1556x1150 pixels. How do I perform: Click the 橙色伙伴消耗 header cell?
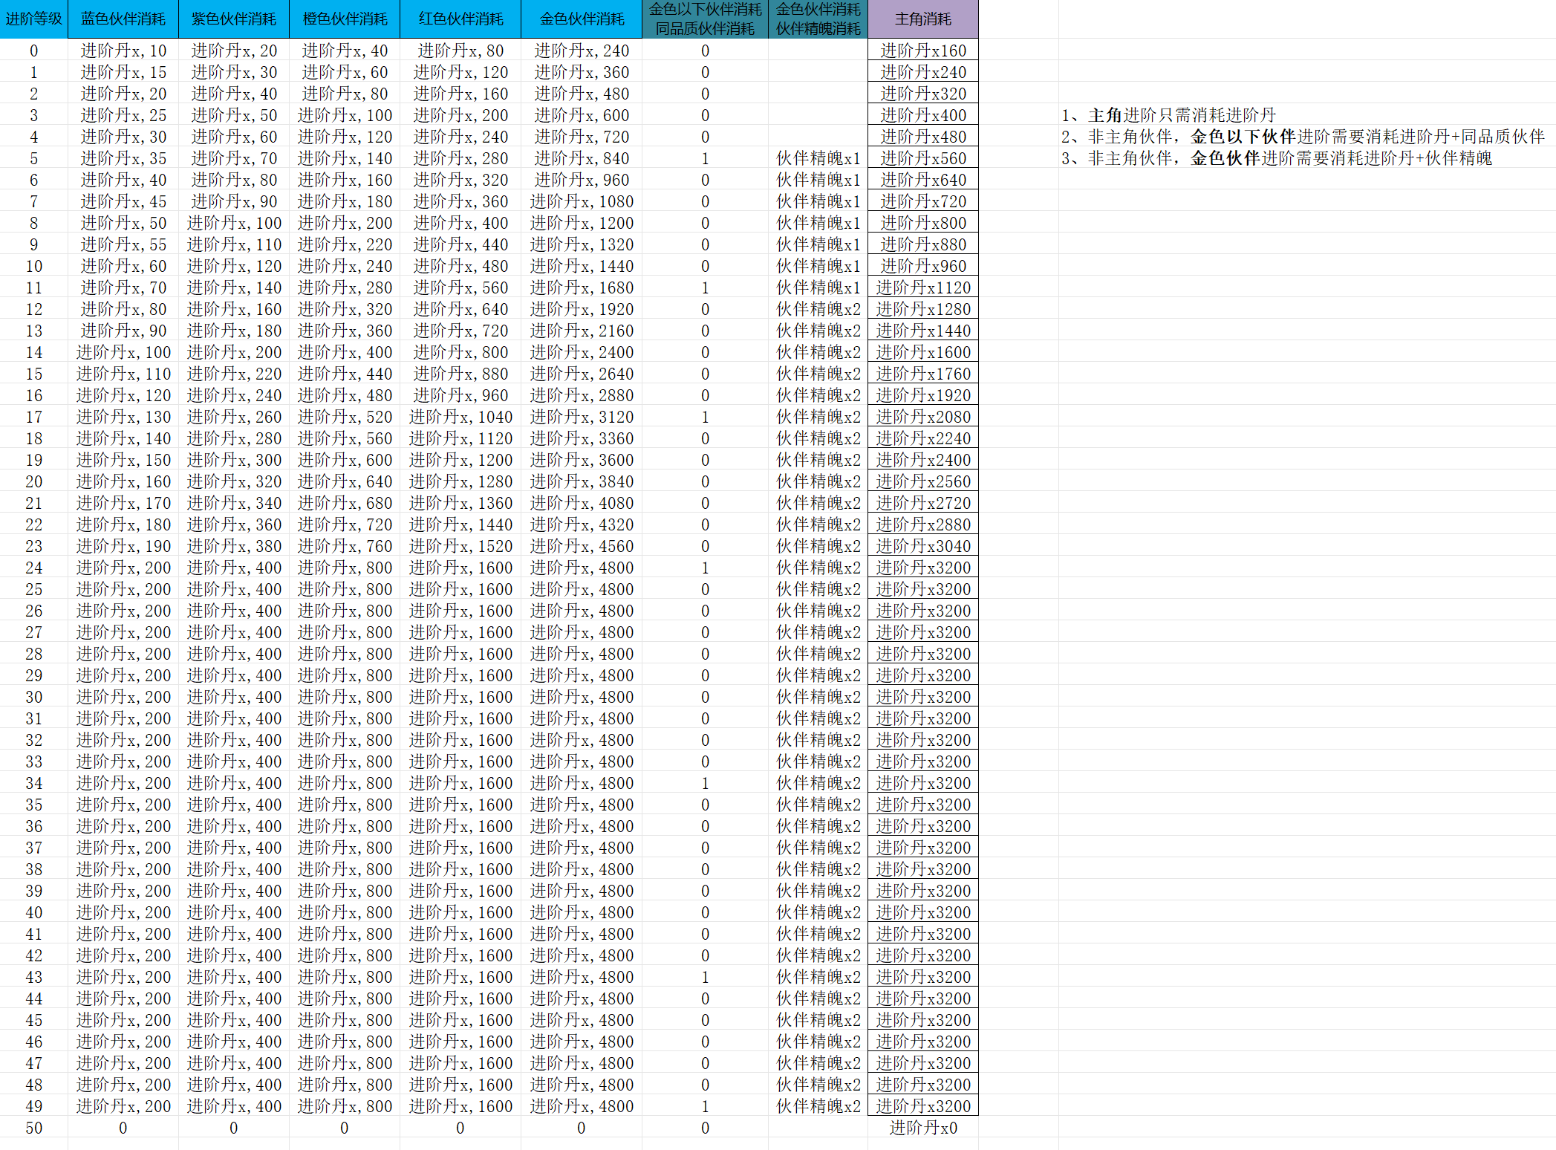click(x=345, y=19)
